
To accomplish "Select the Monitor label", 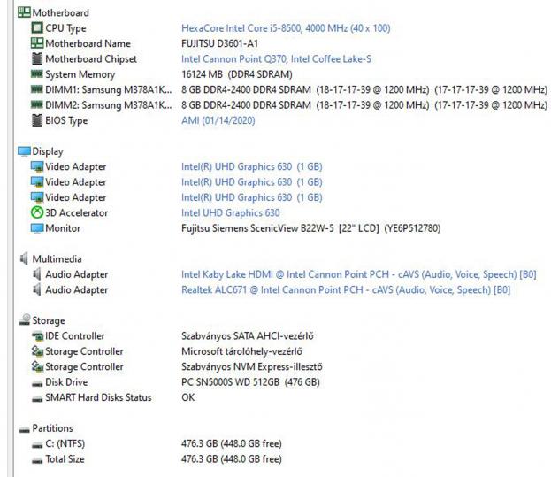I will tap(63, 228).
